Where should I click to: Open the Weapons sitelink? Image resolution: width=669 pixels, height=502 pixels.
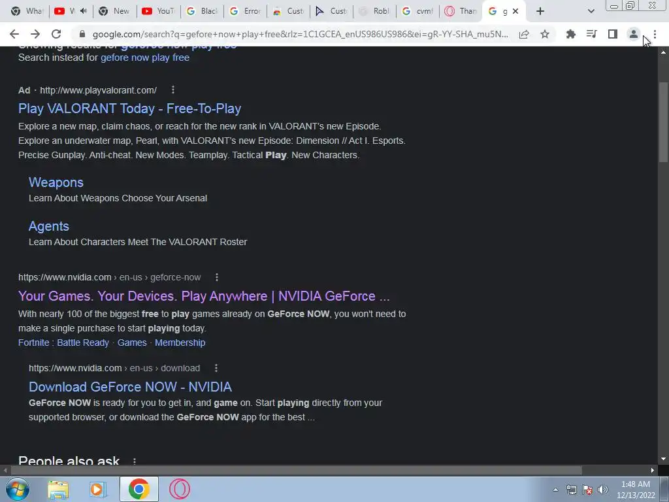point(56,182)
